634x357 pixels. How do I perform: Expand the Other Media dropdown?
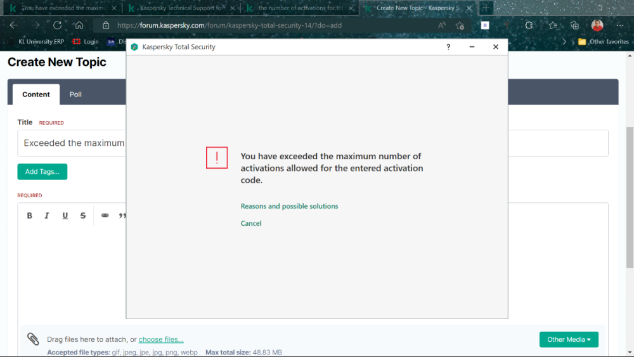coord(569,339)
